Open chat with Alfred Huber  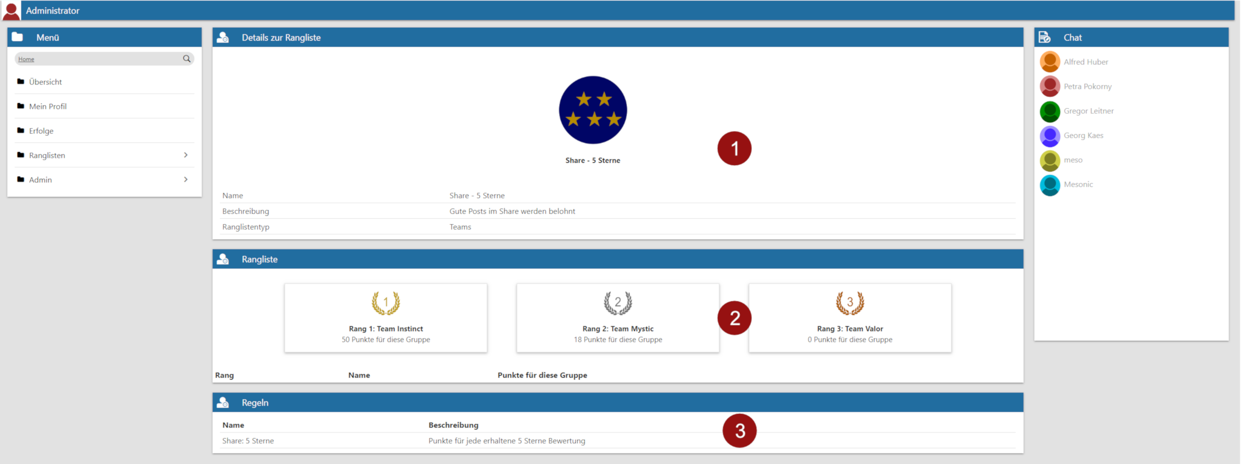pos(1086,62)
